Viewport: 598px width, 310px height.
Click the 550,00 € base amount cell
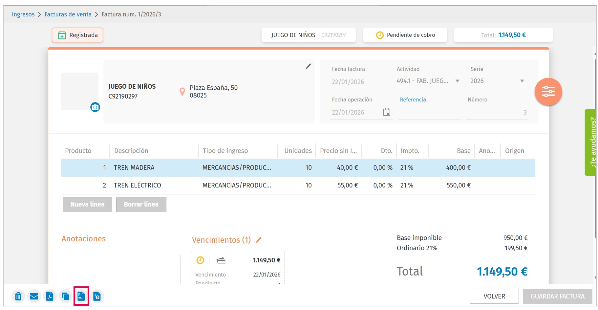point(459,186)
